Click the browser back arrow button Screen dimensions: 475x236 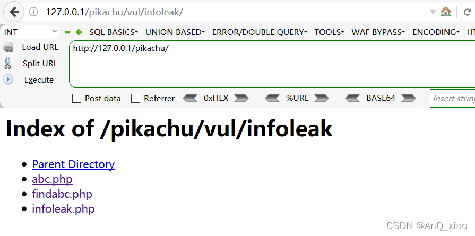coord(14,12)
